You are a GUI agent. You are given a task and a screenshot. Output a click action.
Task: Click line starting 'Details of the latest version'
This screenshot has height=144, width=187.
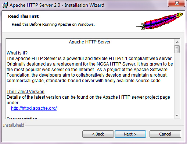coord(88,97)
